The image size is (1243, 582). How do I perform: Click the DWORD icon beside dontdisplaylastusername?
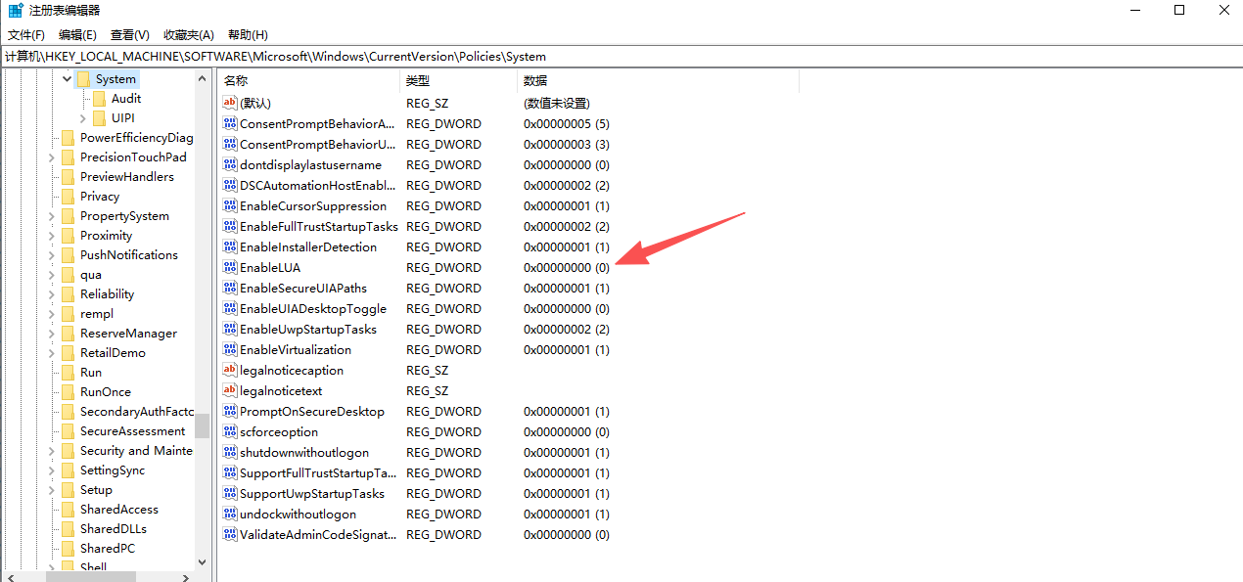(230, 164)
